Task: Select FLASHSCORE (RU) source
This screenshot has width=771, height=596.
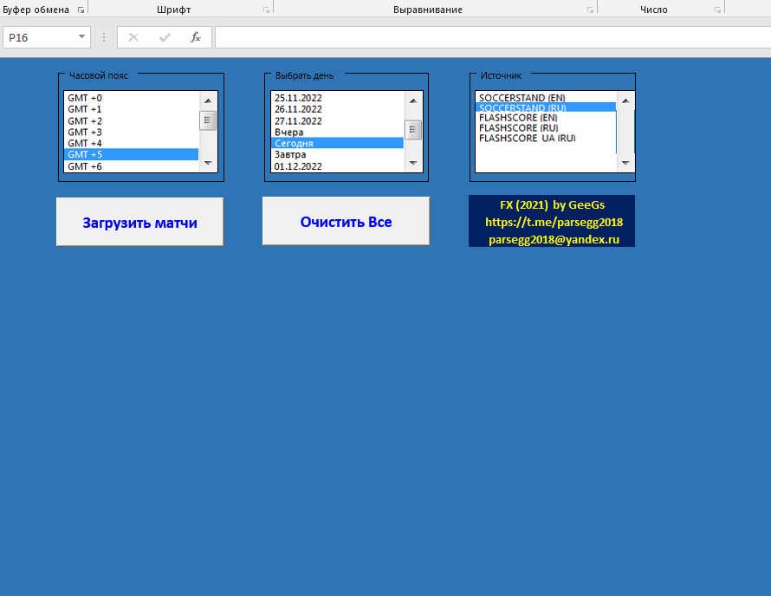Action: point(546,128)
